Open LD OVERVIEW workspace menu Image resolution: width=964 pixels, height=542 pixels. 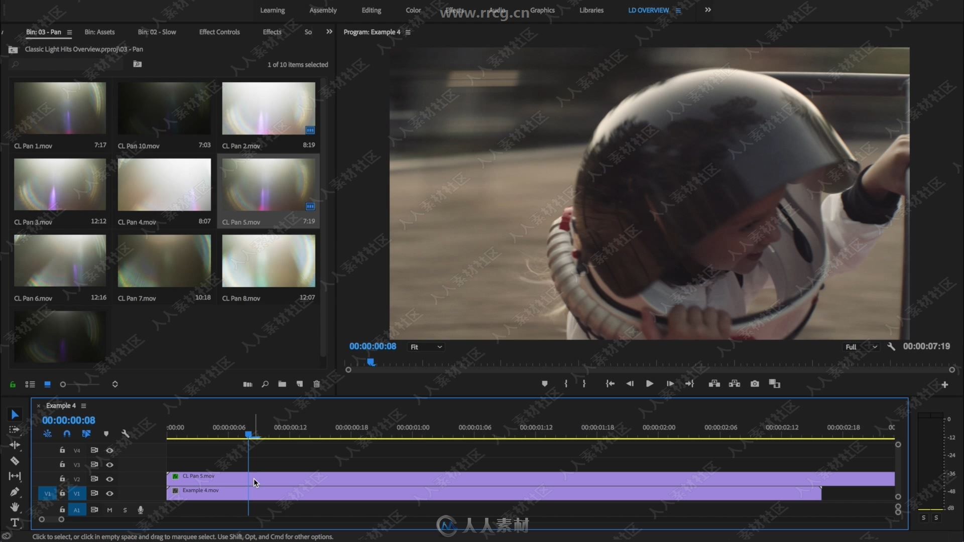pos(678,11)
